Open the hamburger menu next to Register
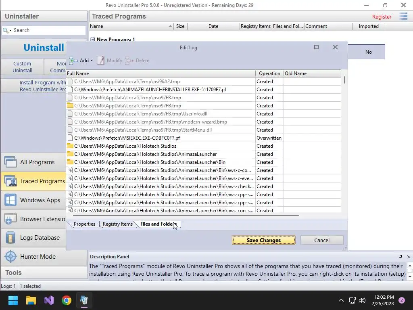The width and height of the screenshot is (413, 310). pos(403,16)
